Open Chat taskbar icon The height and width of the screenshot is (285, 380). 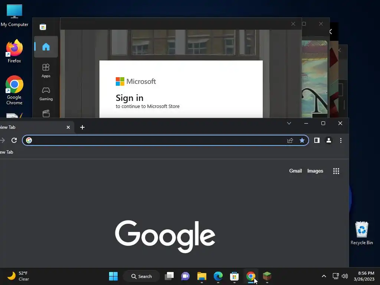click(x=186, y=276)
